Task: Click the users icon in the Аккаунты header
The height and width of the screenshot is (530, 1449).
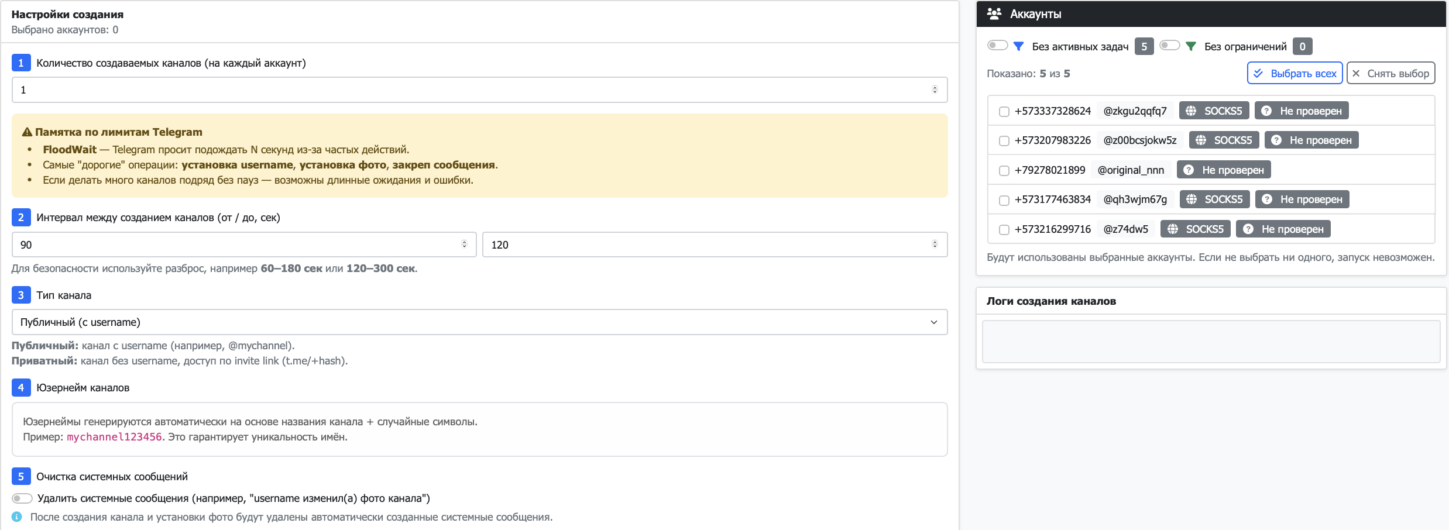Action: (x=994, y=13)
